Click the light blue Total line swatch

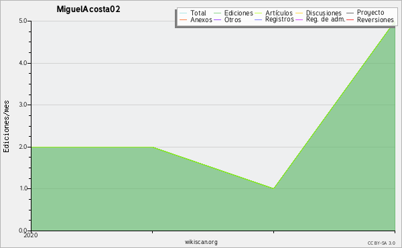[x=184, y=13]
